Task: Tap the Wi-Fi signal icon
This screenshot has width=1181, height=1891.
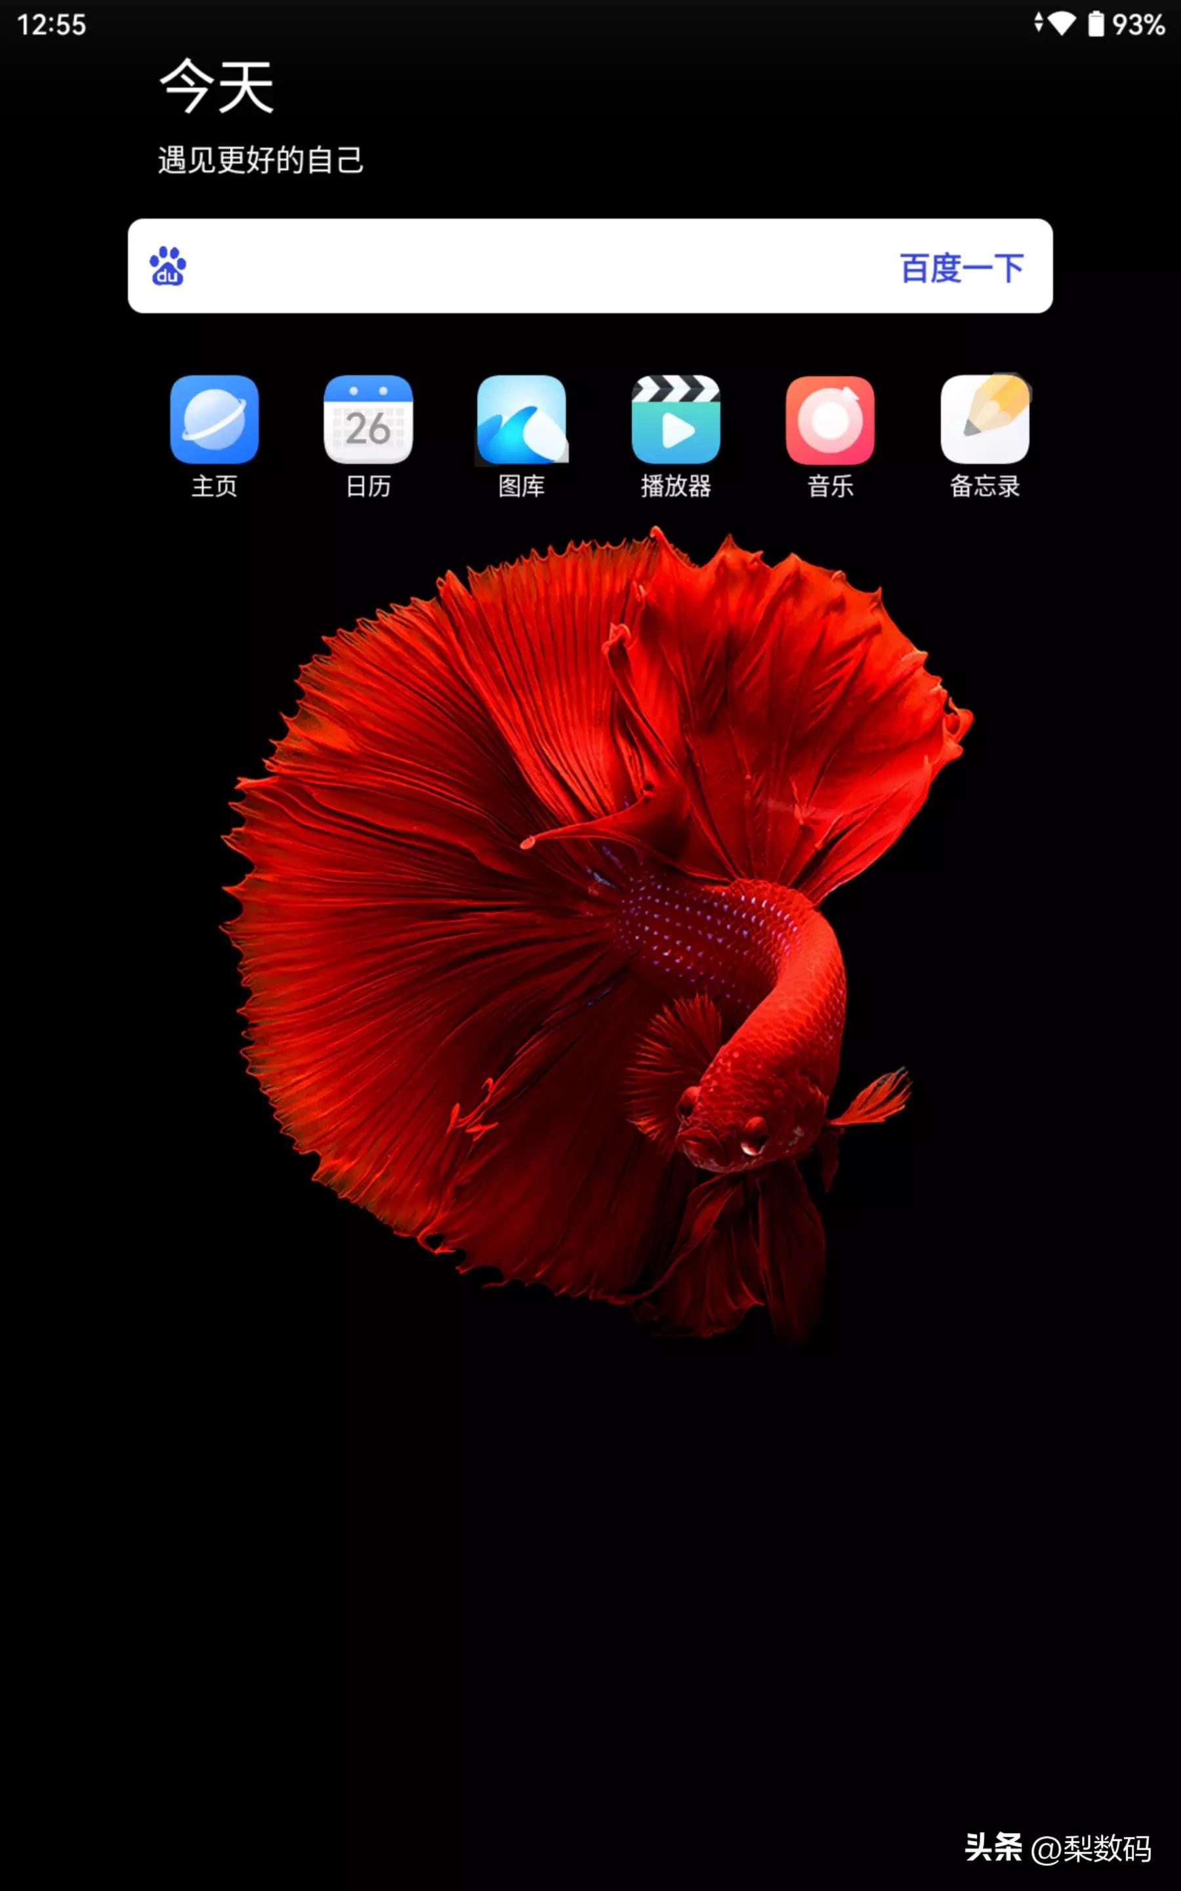Action: (1061, 24)
